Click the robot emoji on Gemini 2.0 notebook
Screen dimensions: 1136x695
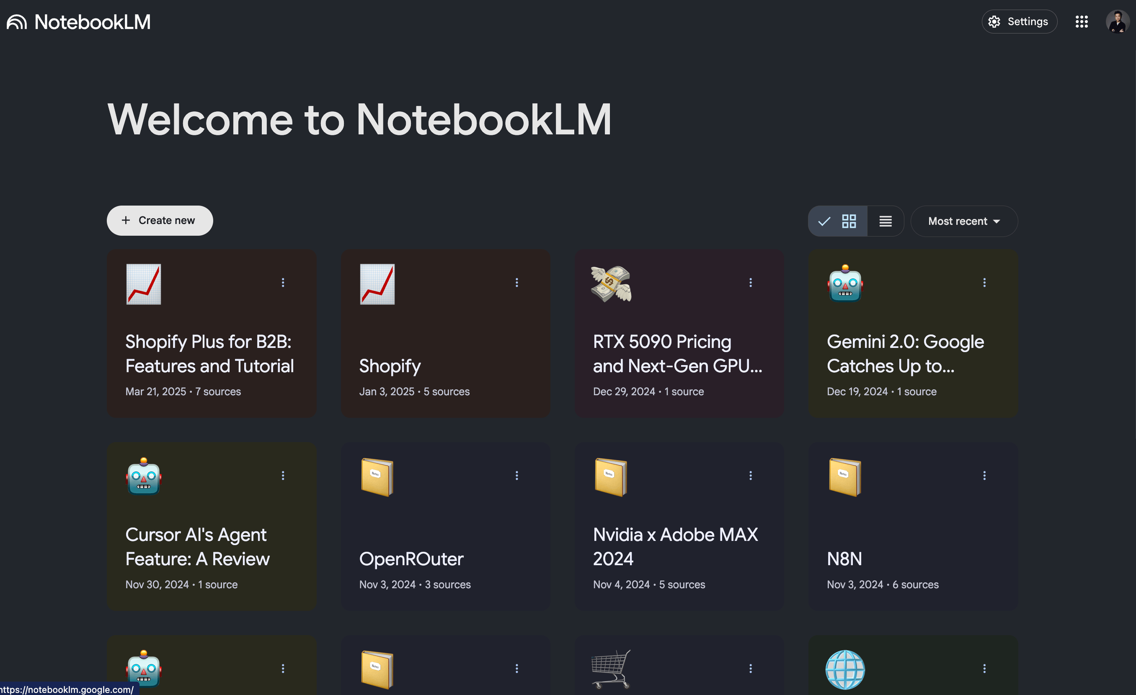click(845, 283)
